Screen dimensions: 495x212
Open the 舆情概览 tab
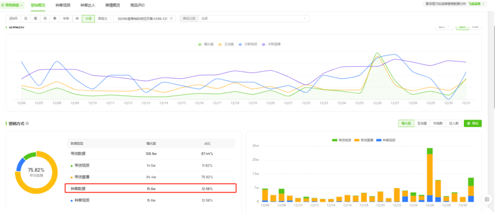(x=112, y=5)
